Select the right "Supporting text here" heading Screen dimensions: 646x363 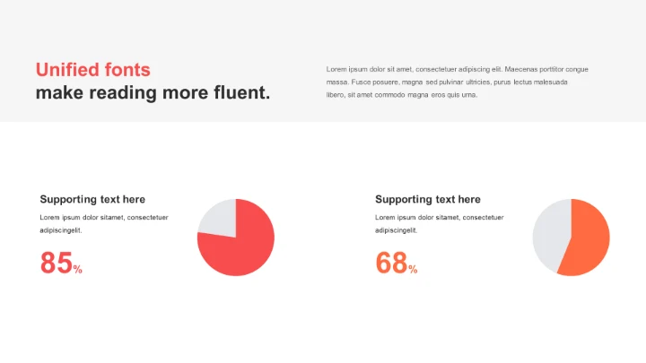click(x=428, y=199)
